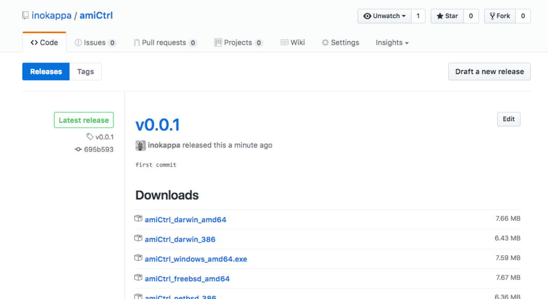Edit the v0.0.1 release
The image size is (548, 299).
coord(508,119)
